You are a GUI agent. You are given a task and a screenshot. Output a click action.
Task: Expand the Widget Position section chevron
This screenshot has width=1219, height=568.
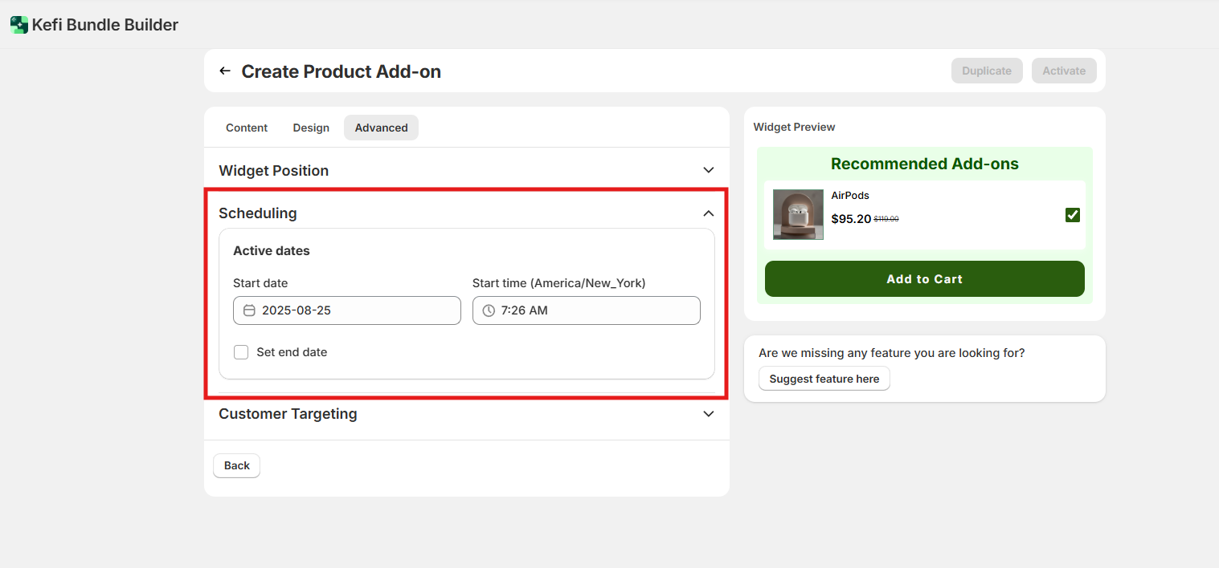tap(708, 170)
